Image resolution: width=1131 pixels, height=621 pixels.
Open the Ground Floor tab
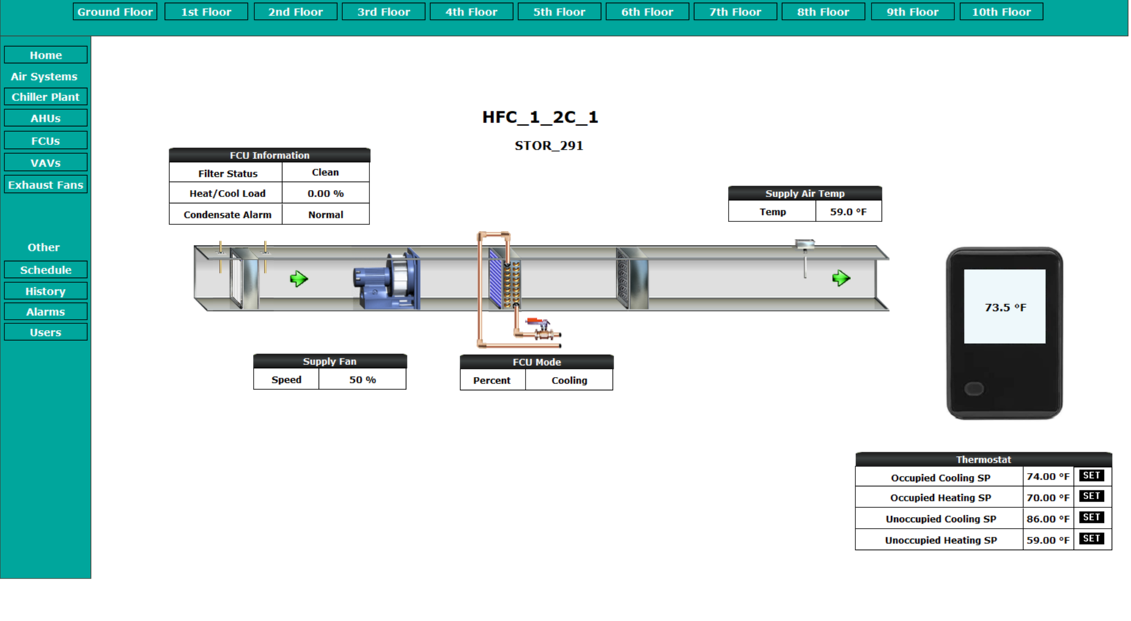(x=115, y=12)
